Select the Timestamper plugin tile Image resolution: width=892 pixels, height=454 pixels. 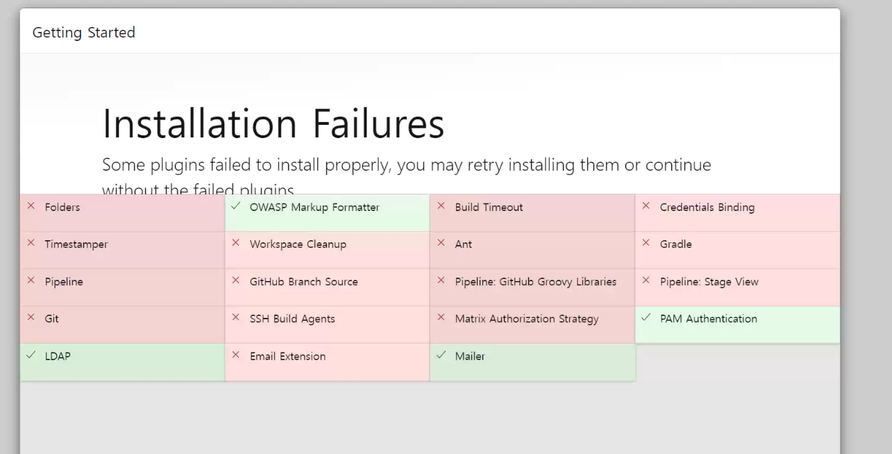122,250
